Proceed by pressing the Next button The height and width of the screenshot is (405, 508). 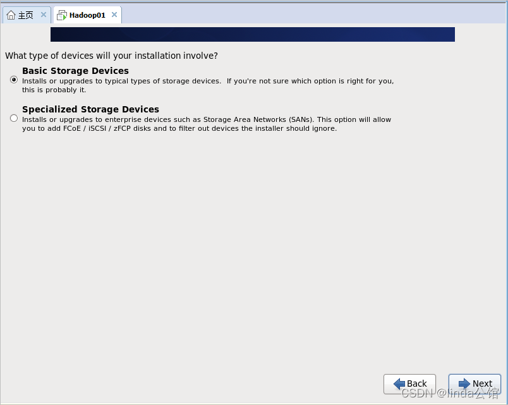[x=475, y=384]
